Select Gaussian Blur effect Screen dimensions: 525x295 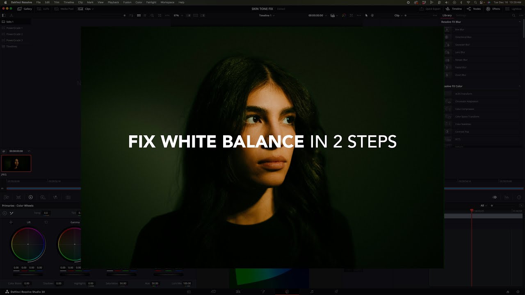tap(482, 45)
